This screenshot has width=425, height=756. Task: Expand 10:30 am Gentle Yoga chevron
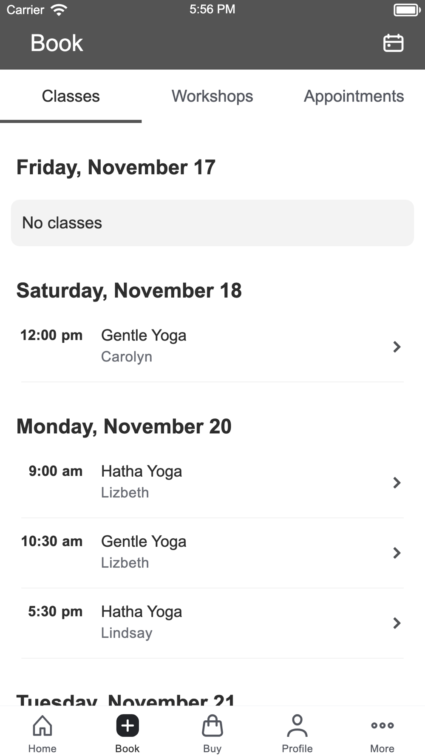coord(397,553)
